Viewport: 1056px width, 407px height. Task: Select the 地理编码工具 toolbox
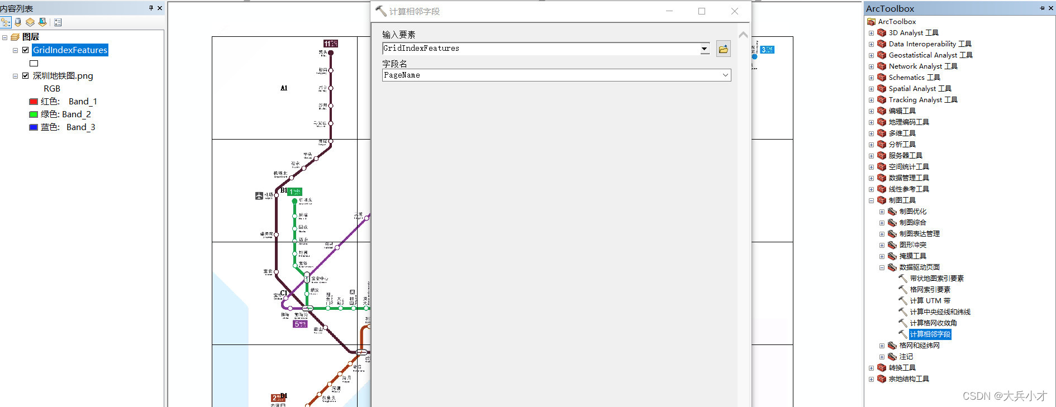[x=908, y=122]
